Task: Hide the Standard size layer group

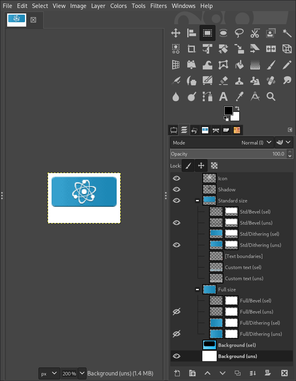Action: pos(177,201)
